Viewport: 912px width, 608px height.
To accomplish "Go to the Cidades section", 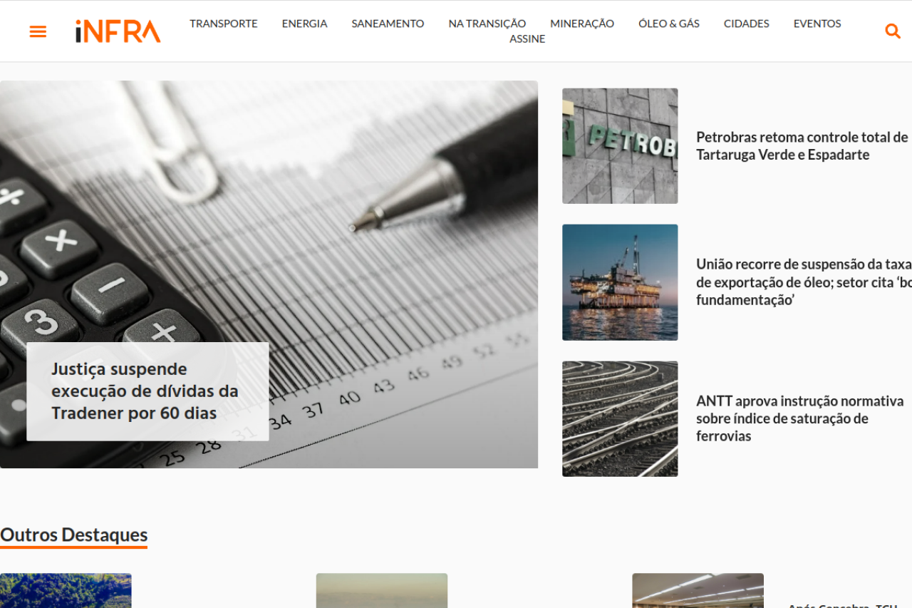I will 746,24.
